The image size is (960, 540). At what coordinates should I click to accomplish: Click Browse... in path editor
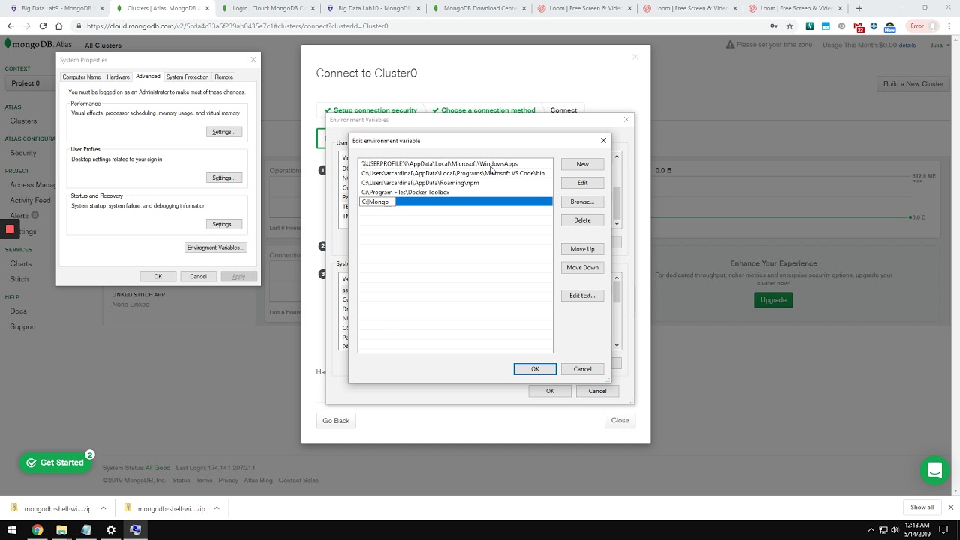click(582, 202)
